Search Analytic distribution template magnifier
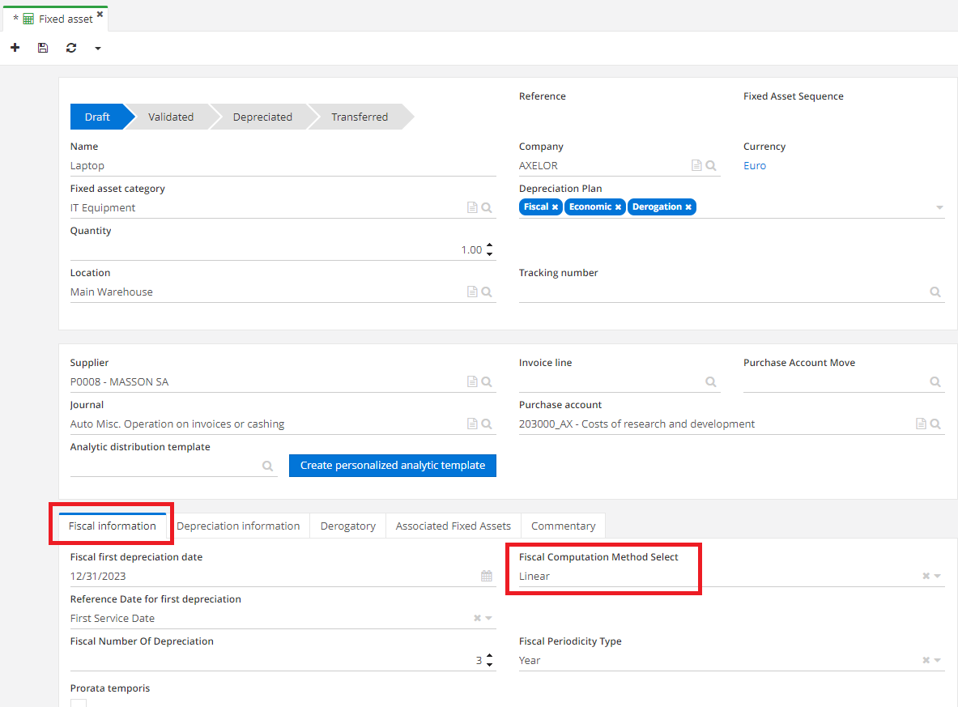The image size is (958, 707). coord(267,466)
